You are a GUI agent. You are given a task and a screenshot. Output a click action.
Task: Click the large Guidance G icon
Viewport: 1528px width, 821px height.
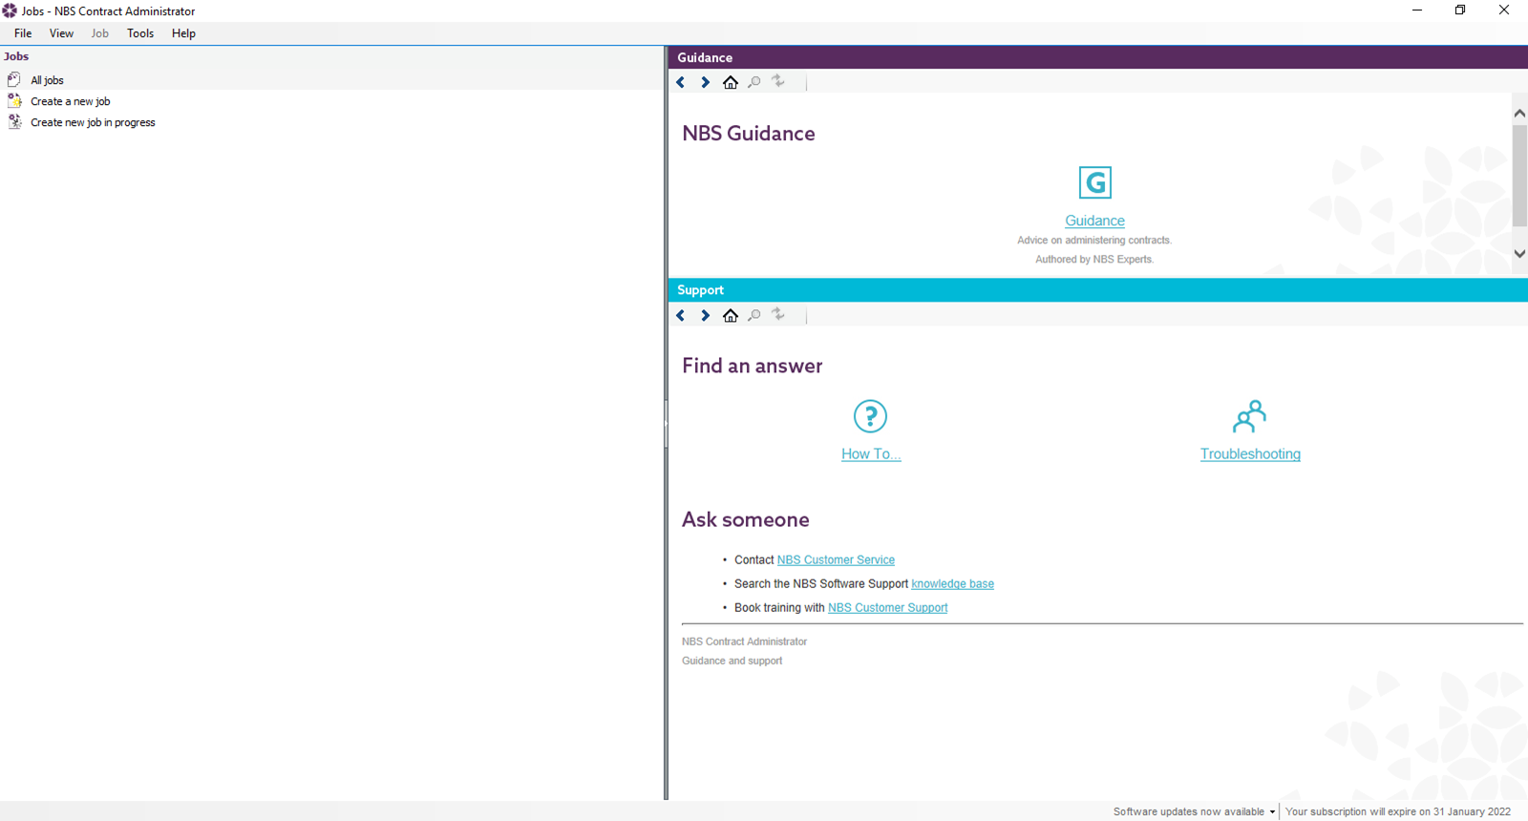click(x=1094, y=182)
